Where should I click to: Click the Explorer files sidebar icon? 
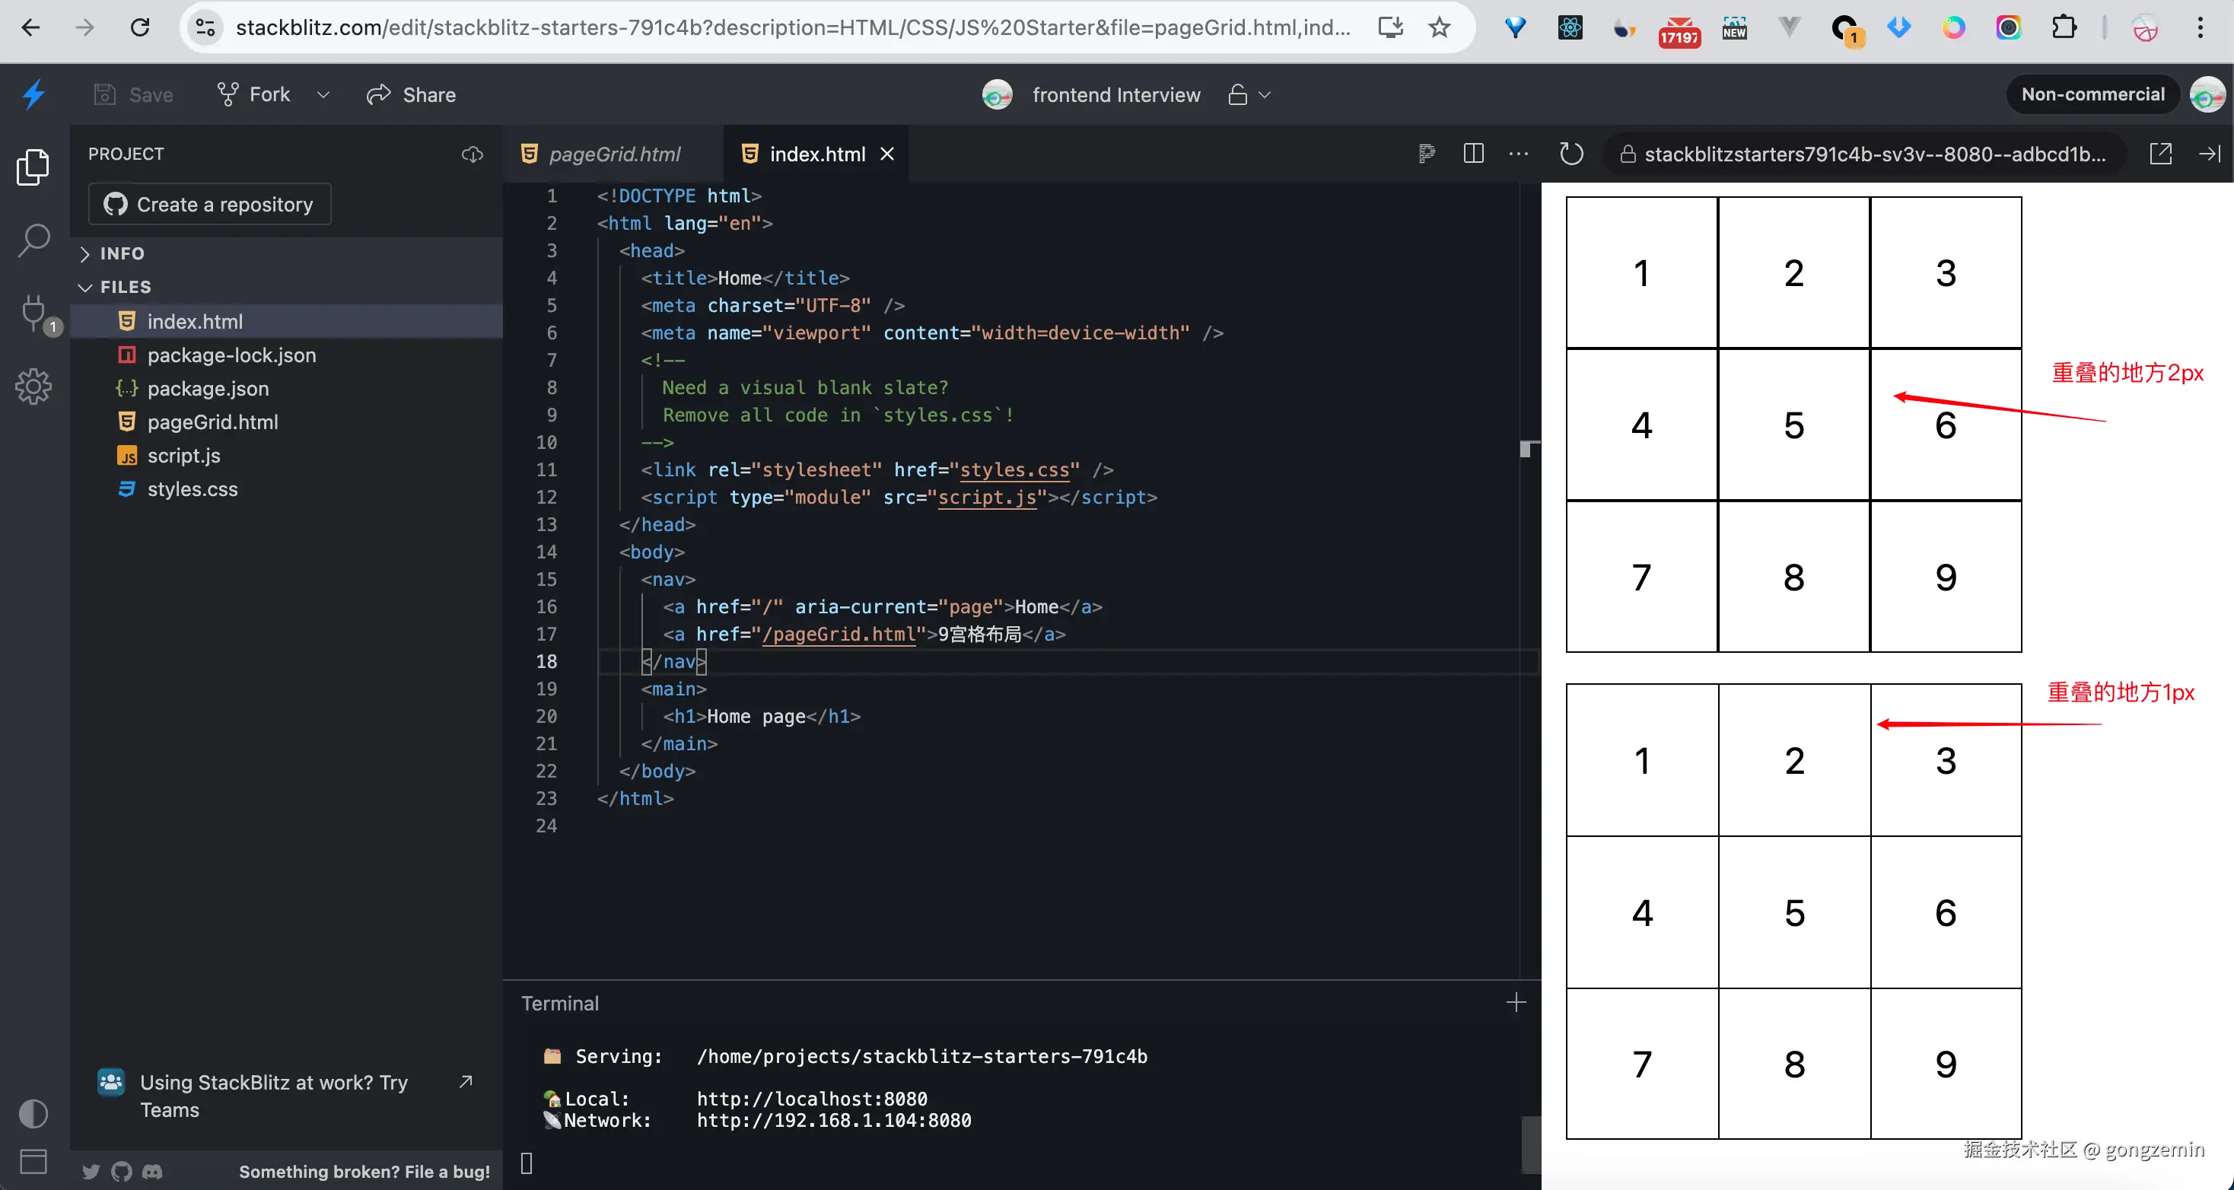(x=33, y=167)
